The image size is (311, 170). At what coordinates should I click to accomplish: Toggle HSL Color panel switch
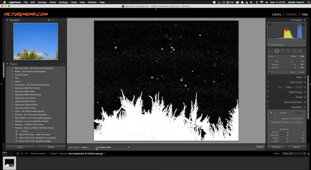tap(268, 87)
